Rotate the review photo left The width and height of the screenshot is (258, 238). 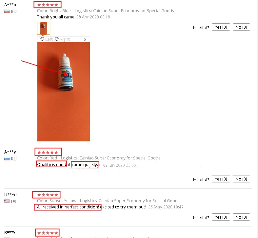point(47,39)
